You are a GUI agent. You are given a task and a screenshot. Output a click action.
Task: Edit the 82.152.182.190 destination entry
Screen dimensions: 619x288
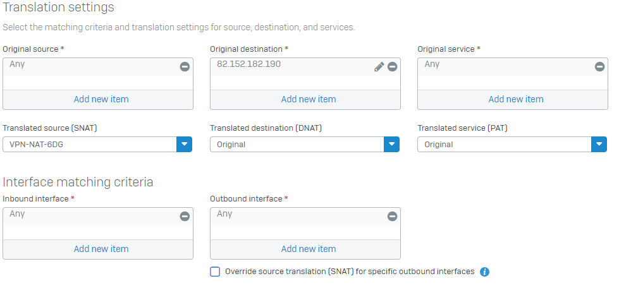[379, 67]
